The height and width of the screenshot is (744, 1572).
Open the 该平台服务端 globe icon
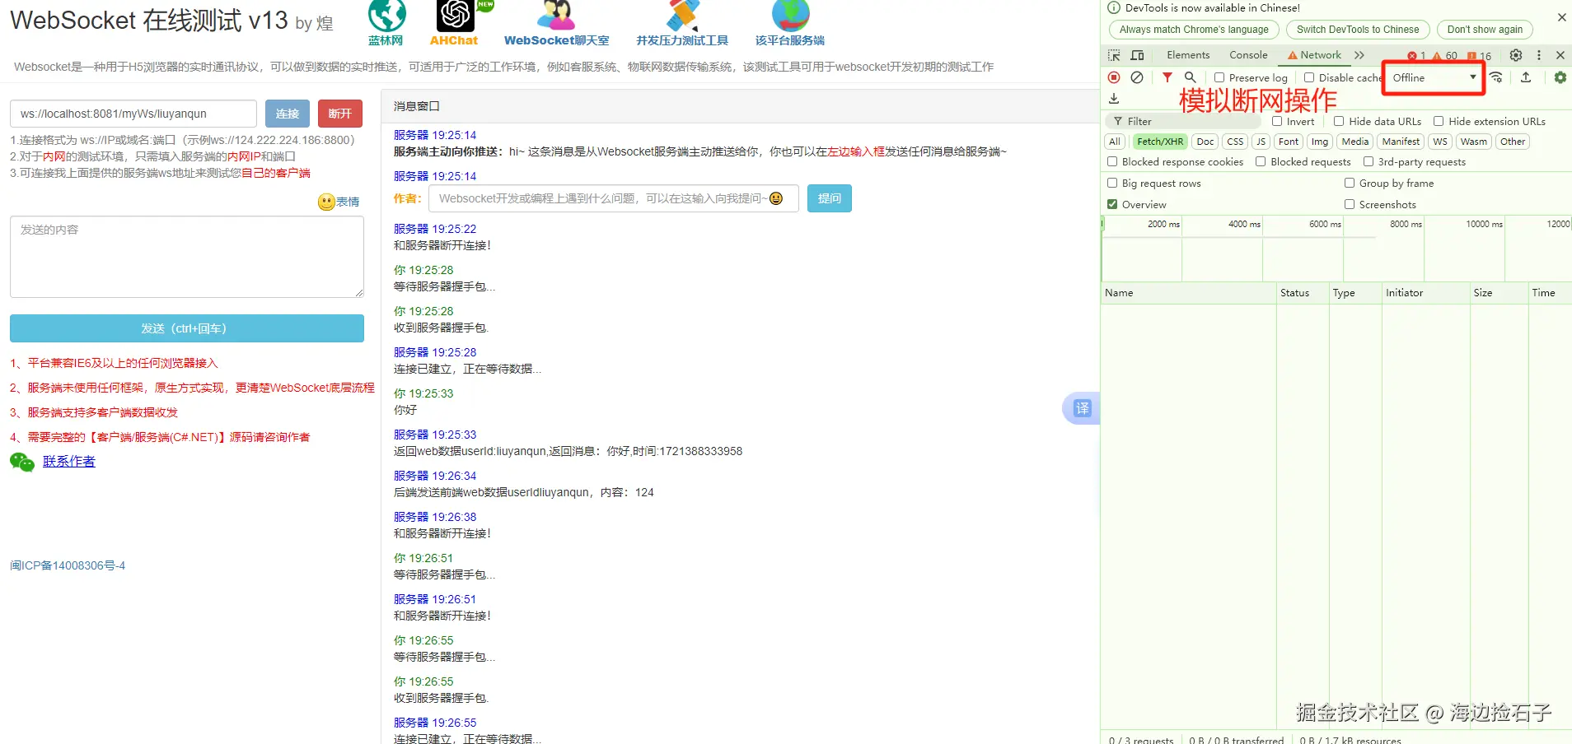[x=790, y=15]
